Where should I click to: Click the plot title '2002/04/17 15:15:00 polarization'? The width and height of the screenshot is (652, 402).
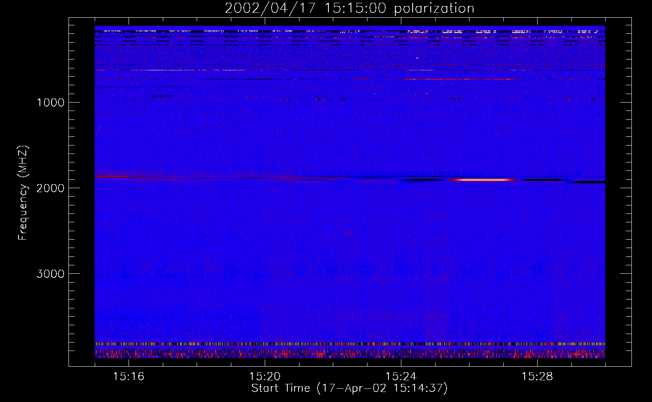pyautogui.click(x=349, y=8)
